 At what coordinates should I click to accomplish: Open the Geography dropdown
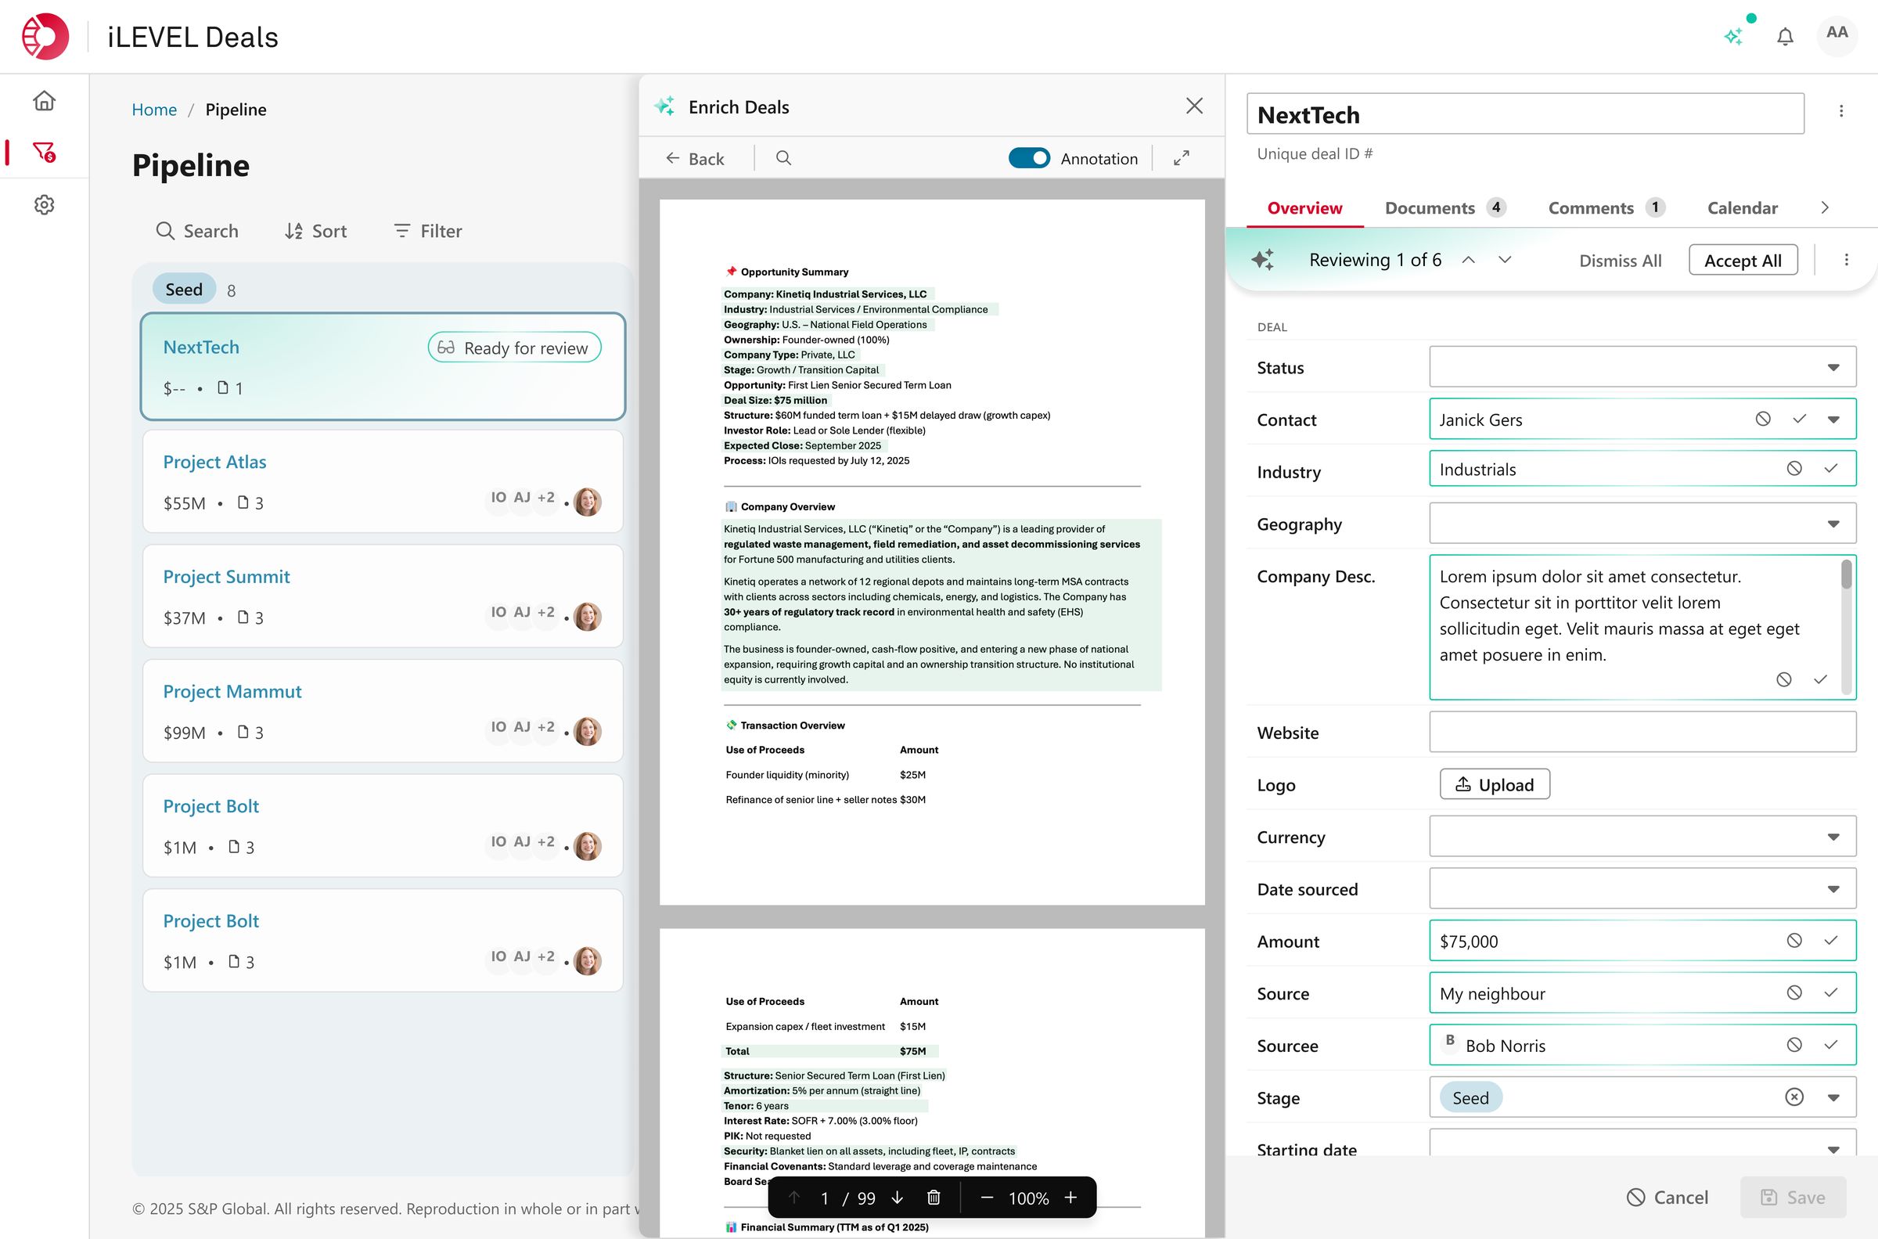click(x=1642, y=523)
